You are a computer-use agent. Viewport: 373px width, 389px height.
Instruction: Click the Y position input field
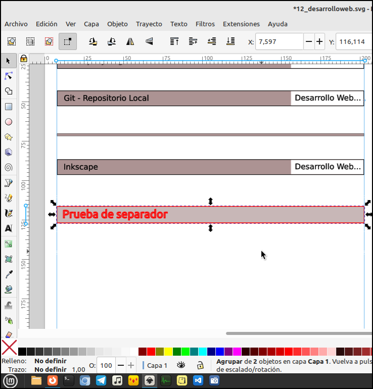tap(354, 41)
